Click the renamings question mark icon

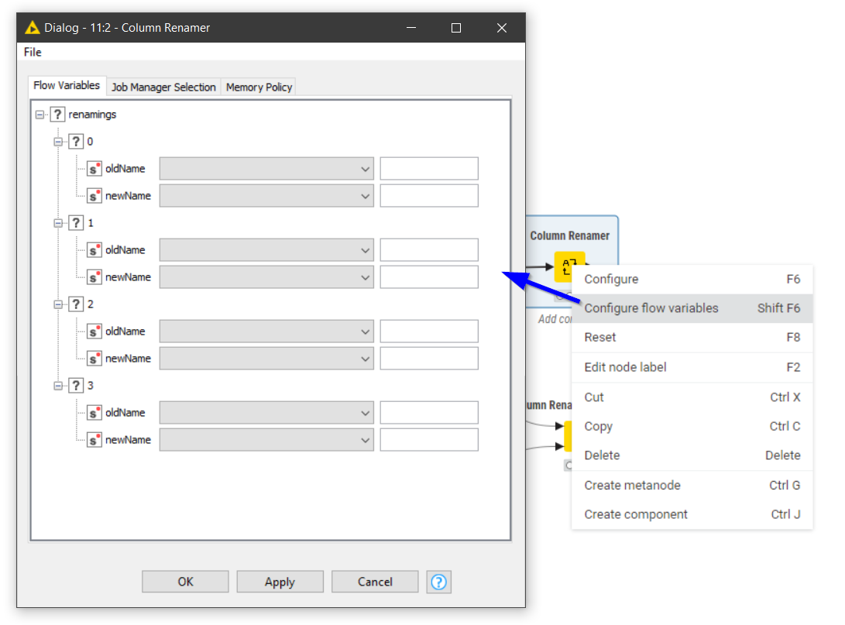[57, 114]
